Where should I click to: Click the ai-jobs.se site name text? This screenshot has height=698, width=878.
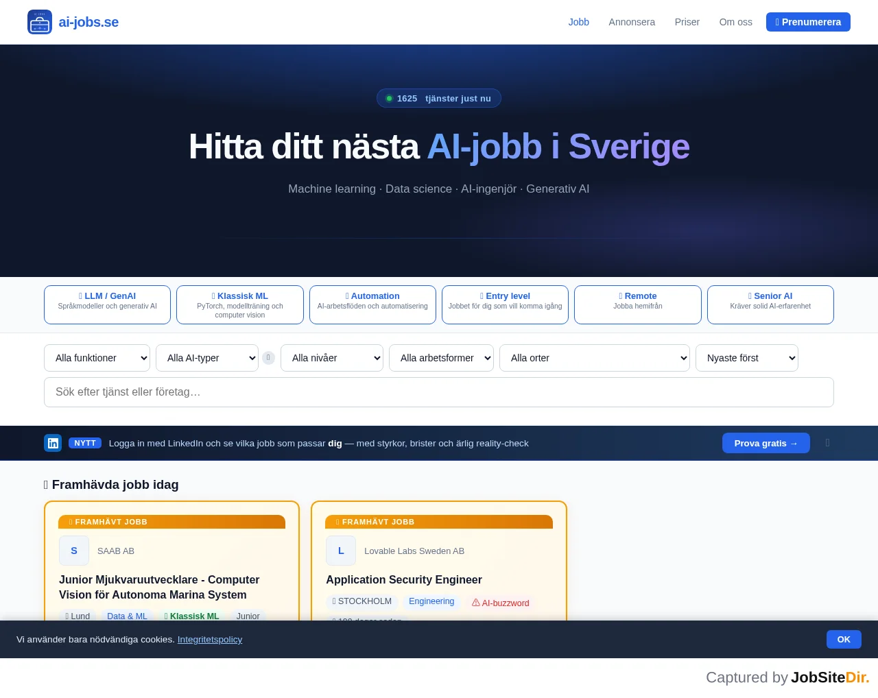click(88, 22)
